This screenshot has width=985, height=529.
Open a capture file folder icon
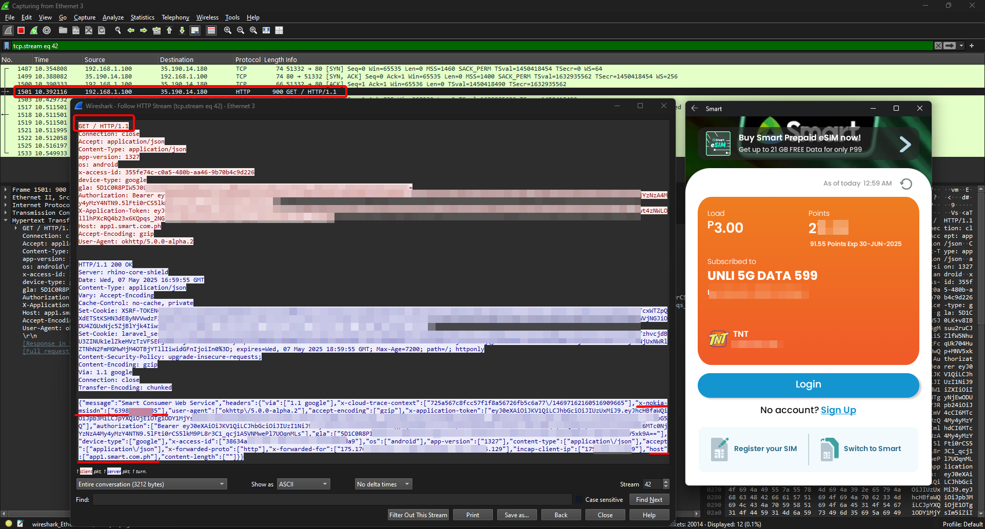[63, 30]
